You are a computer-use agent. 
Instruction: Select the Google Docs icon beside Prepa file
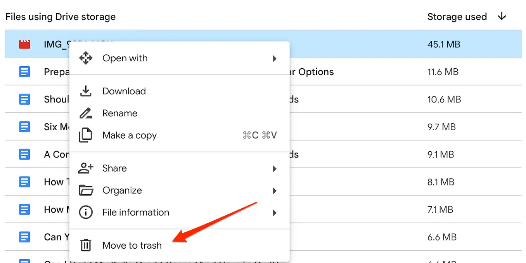24,71
